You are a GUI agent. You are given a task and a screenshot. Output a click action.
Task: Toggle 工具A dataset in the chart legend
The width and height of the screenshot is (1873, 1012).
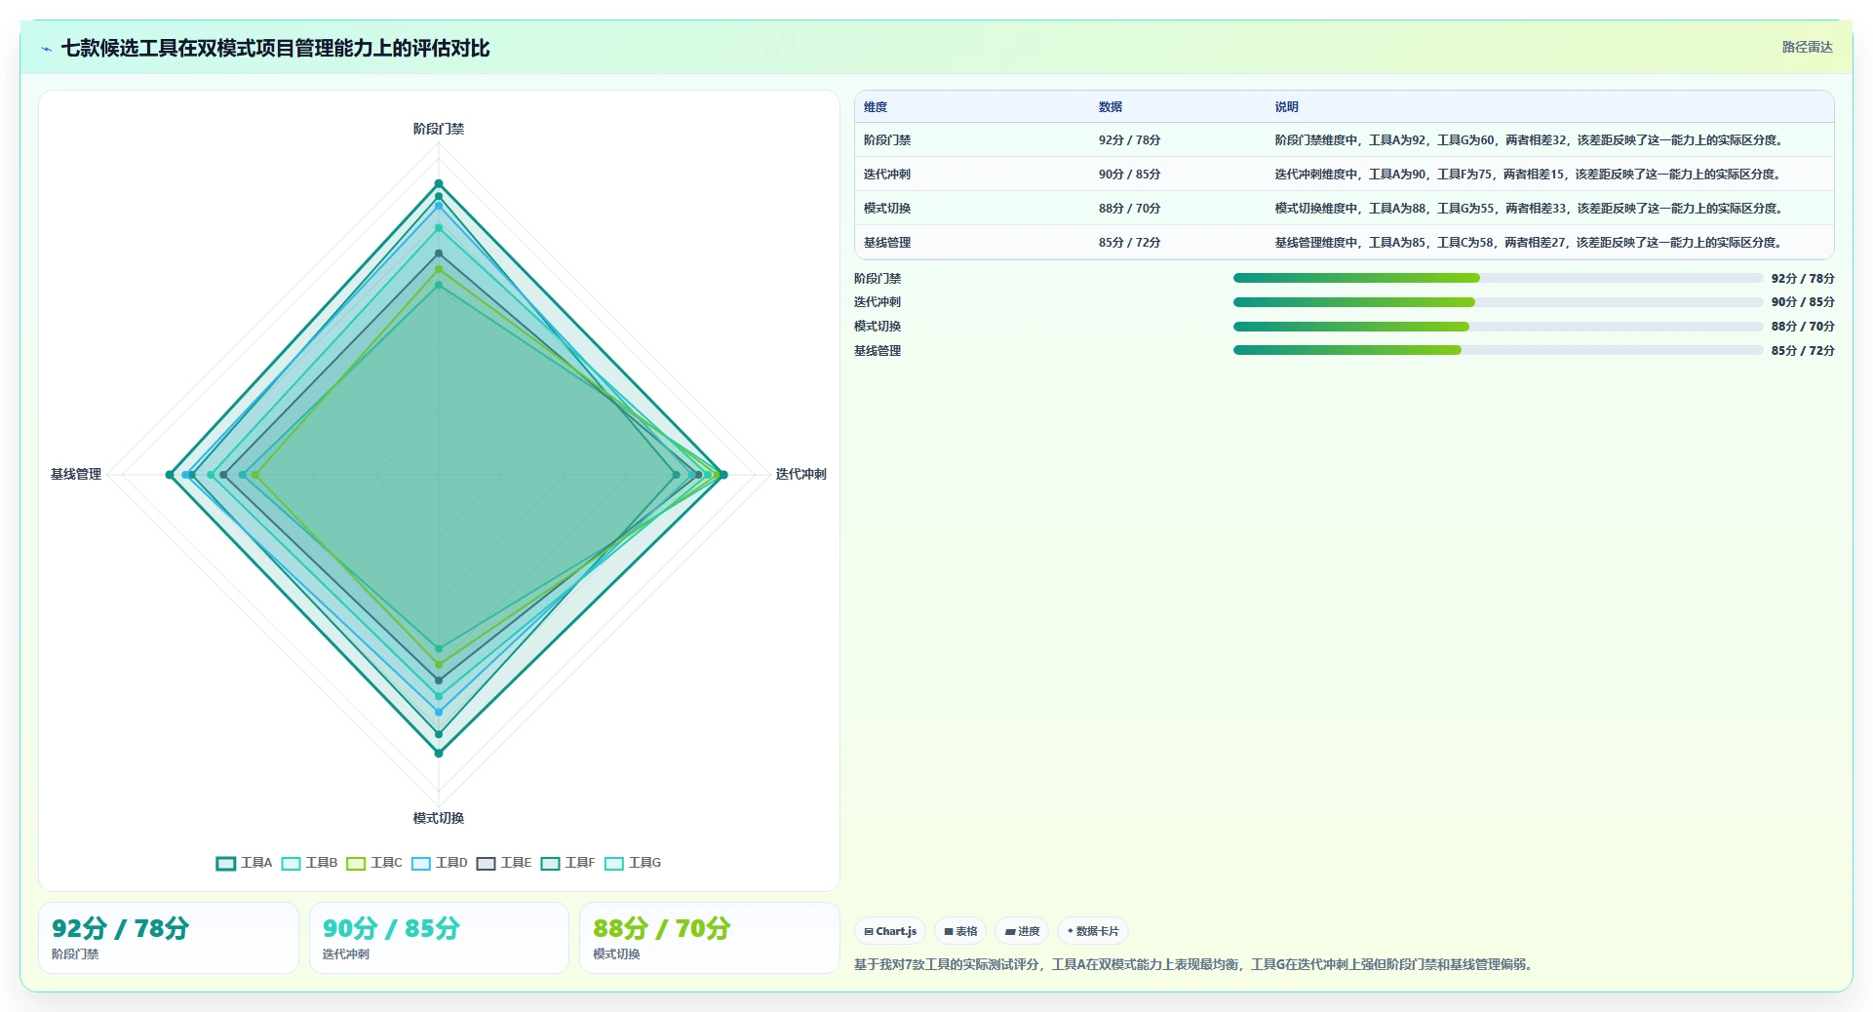(245, 863)
